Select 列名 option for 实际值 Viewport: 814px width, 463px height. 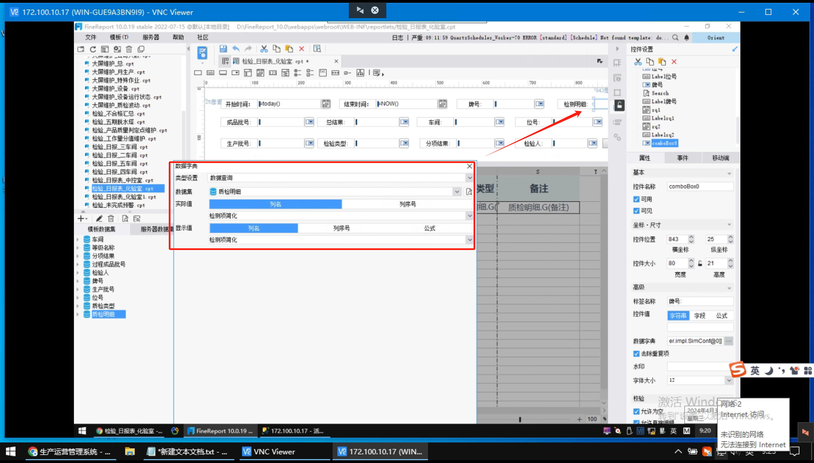(275, 204)
